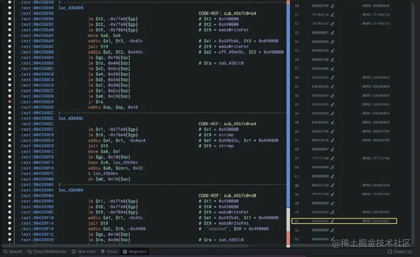Select the loc_43b904 label

click(x=71, y=190)
